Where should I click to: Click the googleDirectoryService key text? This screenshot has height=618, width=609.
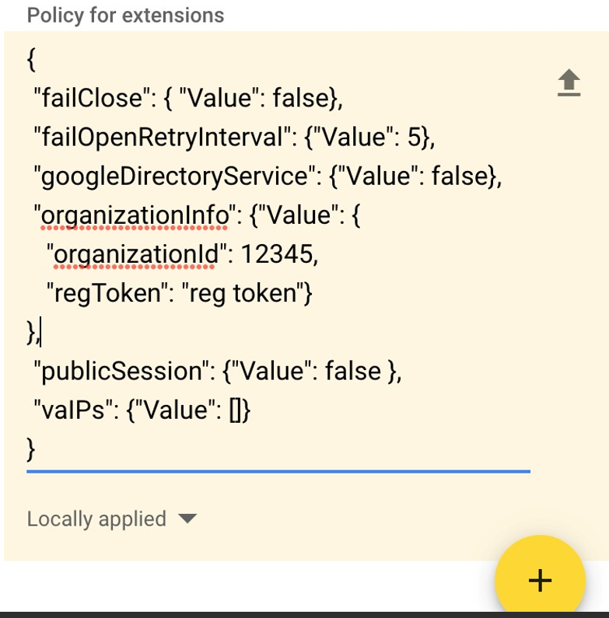click(x=174, y=176)
